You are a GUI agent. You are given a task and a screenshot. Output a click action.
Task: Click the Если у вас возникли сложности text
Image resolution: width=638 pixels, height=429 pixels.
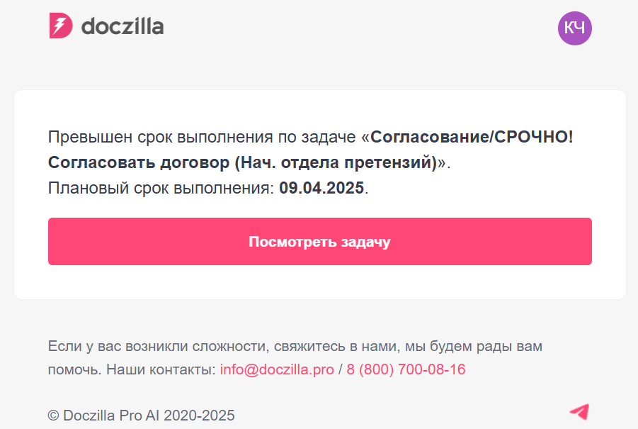[x=157, y=347]
